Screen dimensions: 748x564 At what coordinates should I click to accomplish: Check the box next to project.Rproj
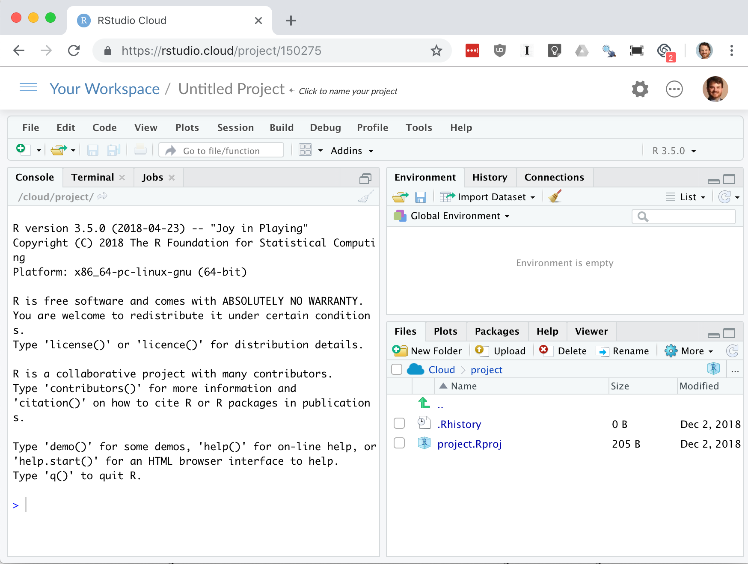point(399,443)
